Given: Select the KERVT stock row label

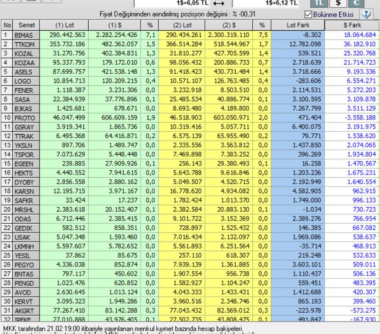Looking at the screenshot, I should coord(26,302).
